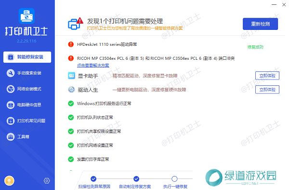Click the Windows打印机服务运行正常 text
Viewport: 289px width, 190px height.
(104, 104)
